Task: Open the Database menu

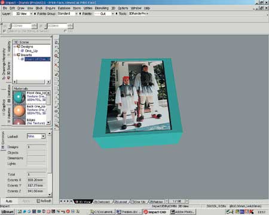Action: [64, 8]
